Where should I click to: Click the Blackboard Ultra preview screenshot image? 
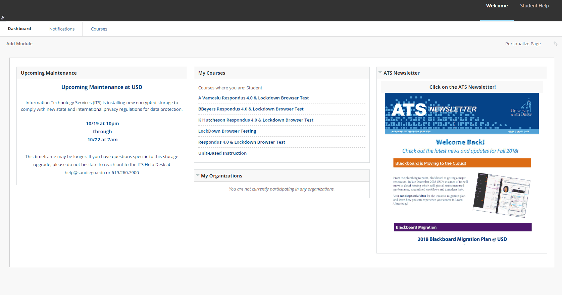501,195
